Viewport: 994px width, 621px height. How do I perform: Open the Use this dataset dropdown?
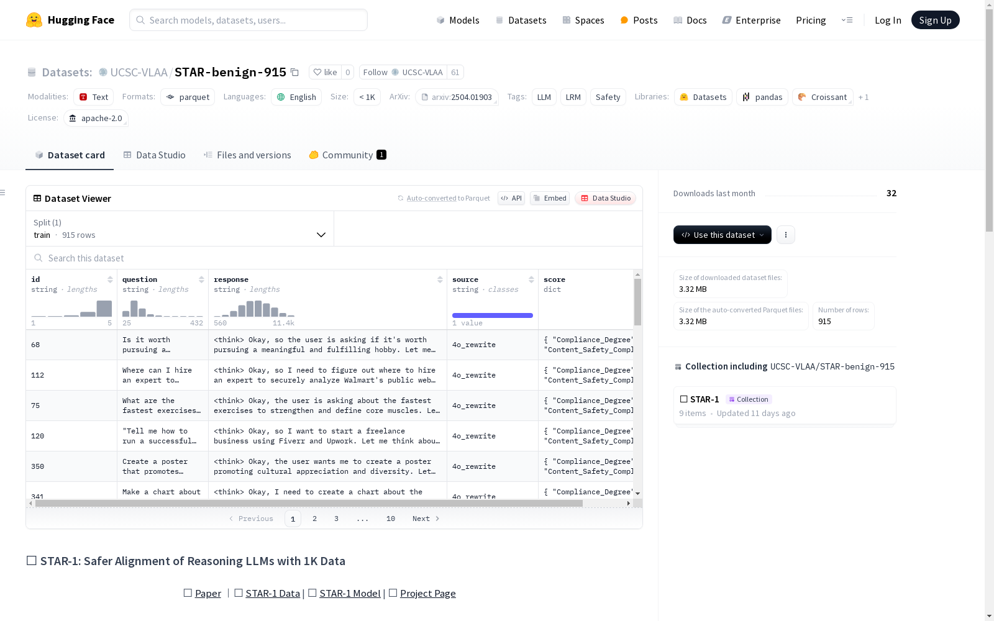click(x=723, y=235)
